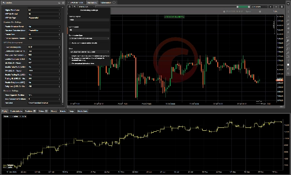Click the pop-out icon in the Parameters panel header

63,3
